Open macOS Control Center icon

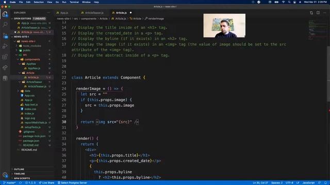[294, 2]
